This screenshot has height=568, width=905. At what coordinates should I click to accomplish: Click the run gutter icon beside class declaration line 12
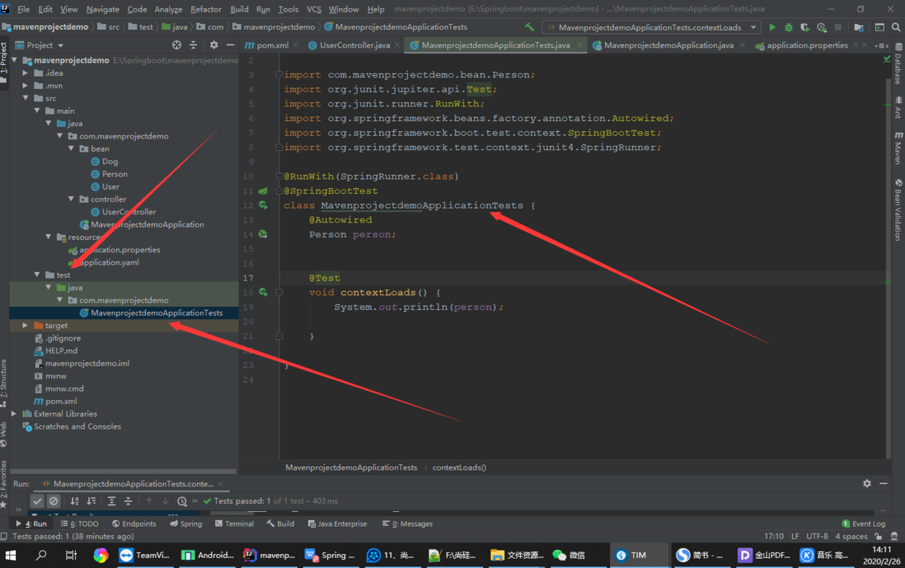click(x=263, y=206)
